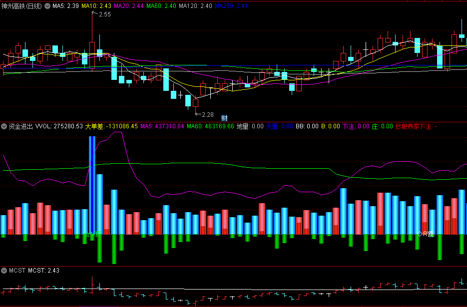This screenshot has height=307, width=467.
Task: Select the MA60: 2.40 legend
Action: pos(161,6)
